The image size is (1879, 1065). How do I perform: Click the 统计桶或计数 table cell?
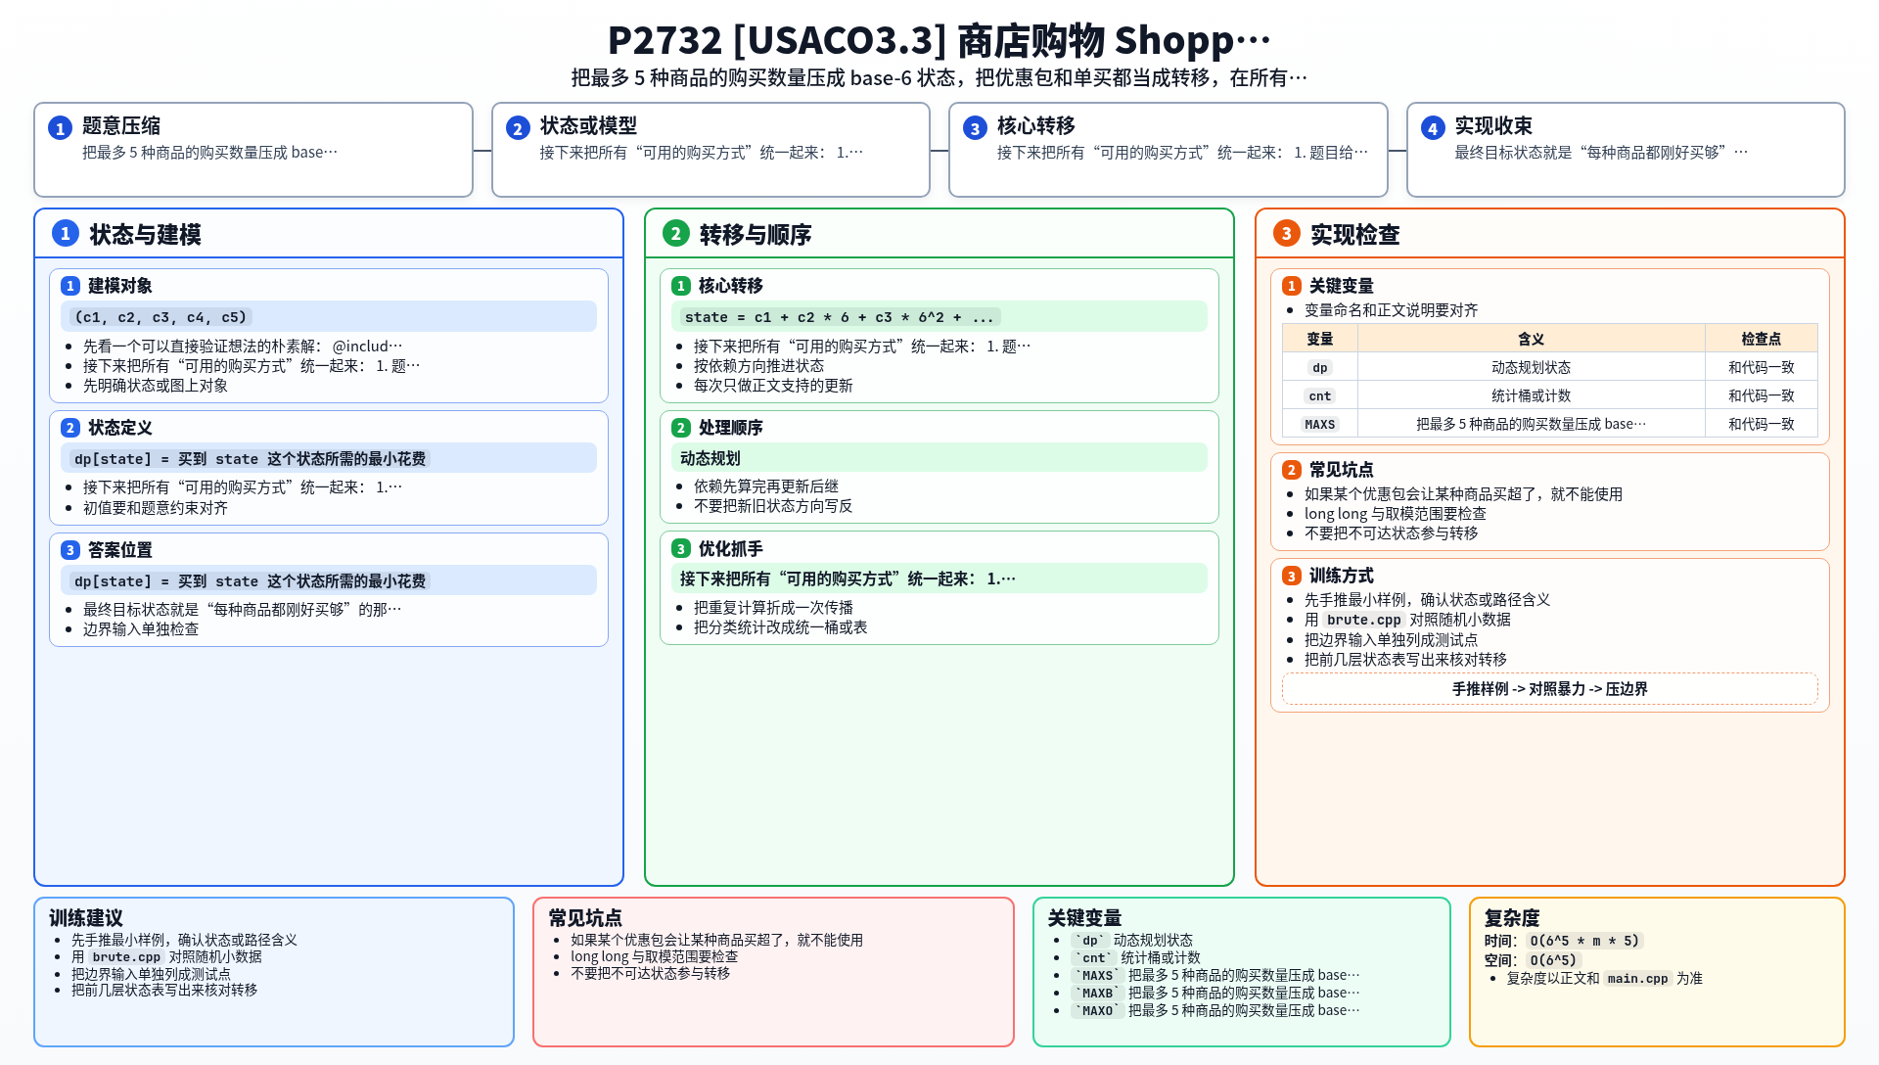point(1531,396)
